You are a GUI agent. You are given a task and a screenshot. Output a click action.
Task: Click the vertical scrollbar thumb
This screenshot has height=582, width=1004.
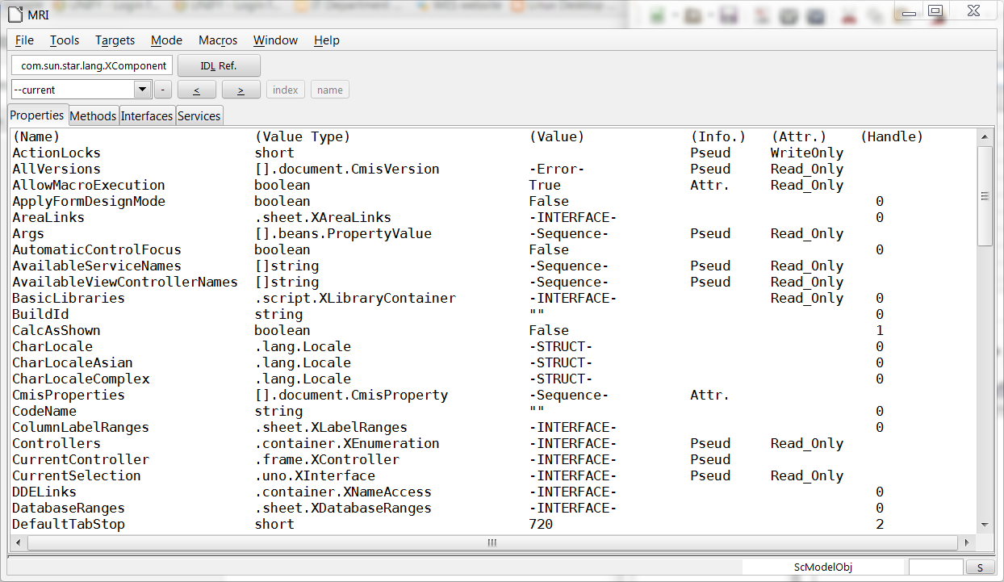985,195
